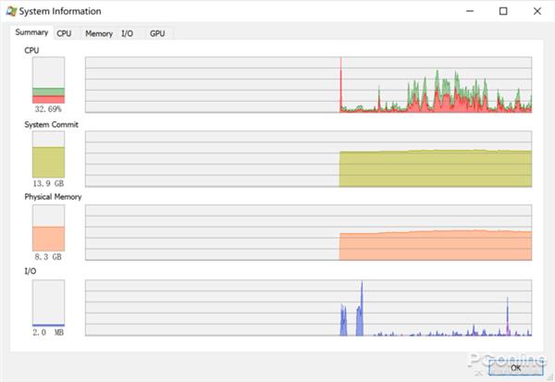Click the 13.9 GB commit value
555x382 pixels.
[x=48, y=184]
